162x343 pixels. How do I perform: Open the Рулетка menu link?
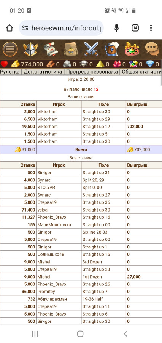point(10,72)
